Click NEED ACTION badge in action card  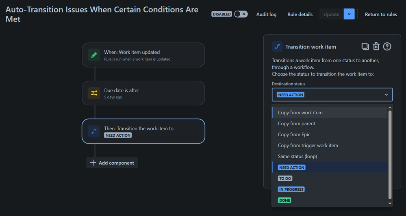(118, 135)
